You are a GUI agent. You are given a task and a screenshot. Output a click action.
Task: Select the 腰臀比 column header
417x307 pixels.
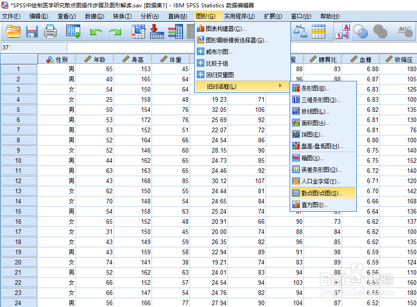pyautogui.click(x=323, y=60)
